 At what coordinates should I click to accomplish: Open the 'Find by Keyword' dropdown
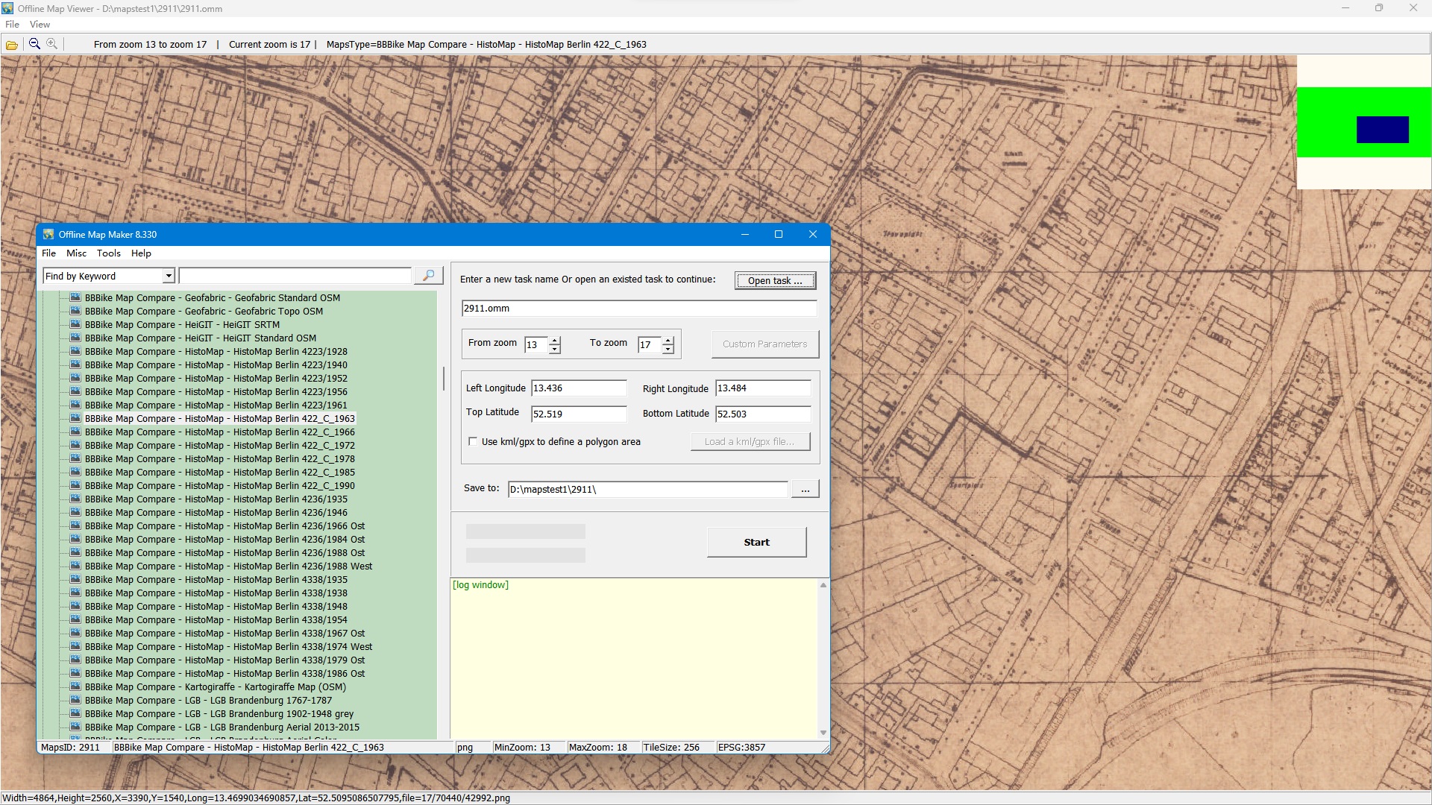[169, 276]
